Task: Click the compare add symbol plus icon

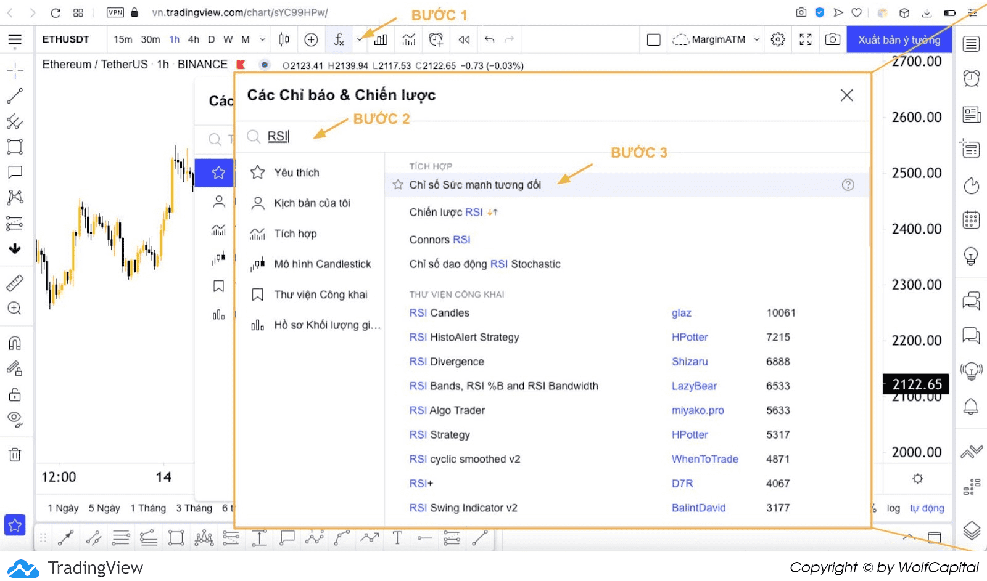Action: coord(312,39)
